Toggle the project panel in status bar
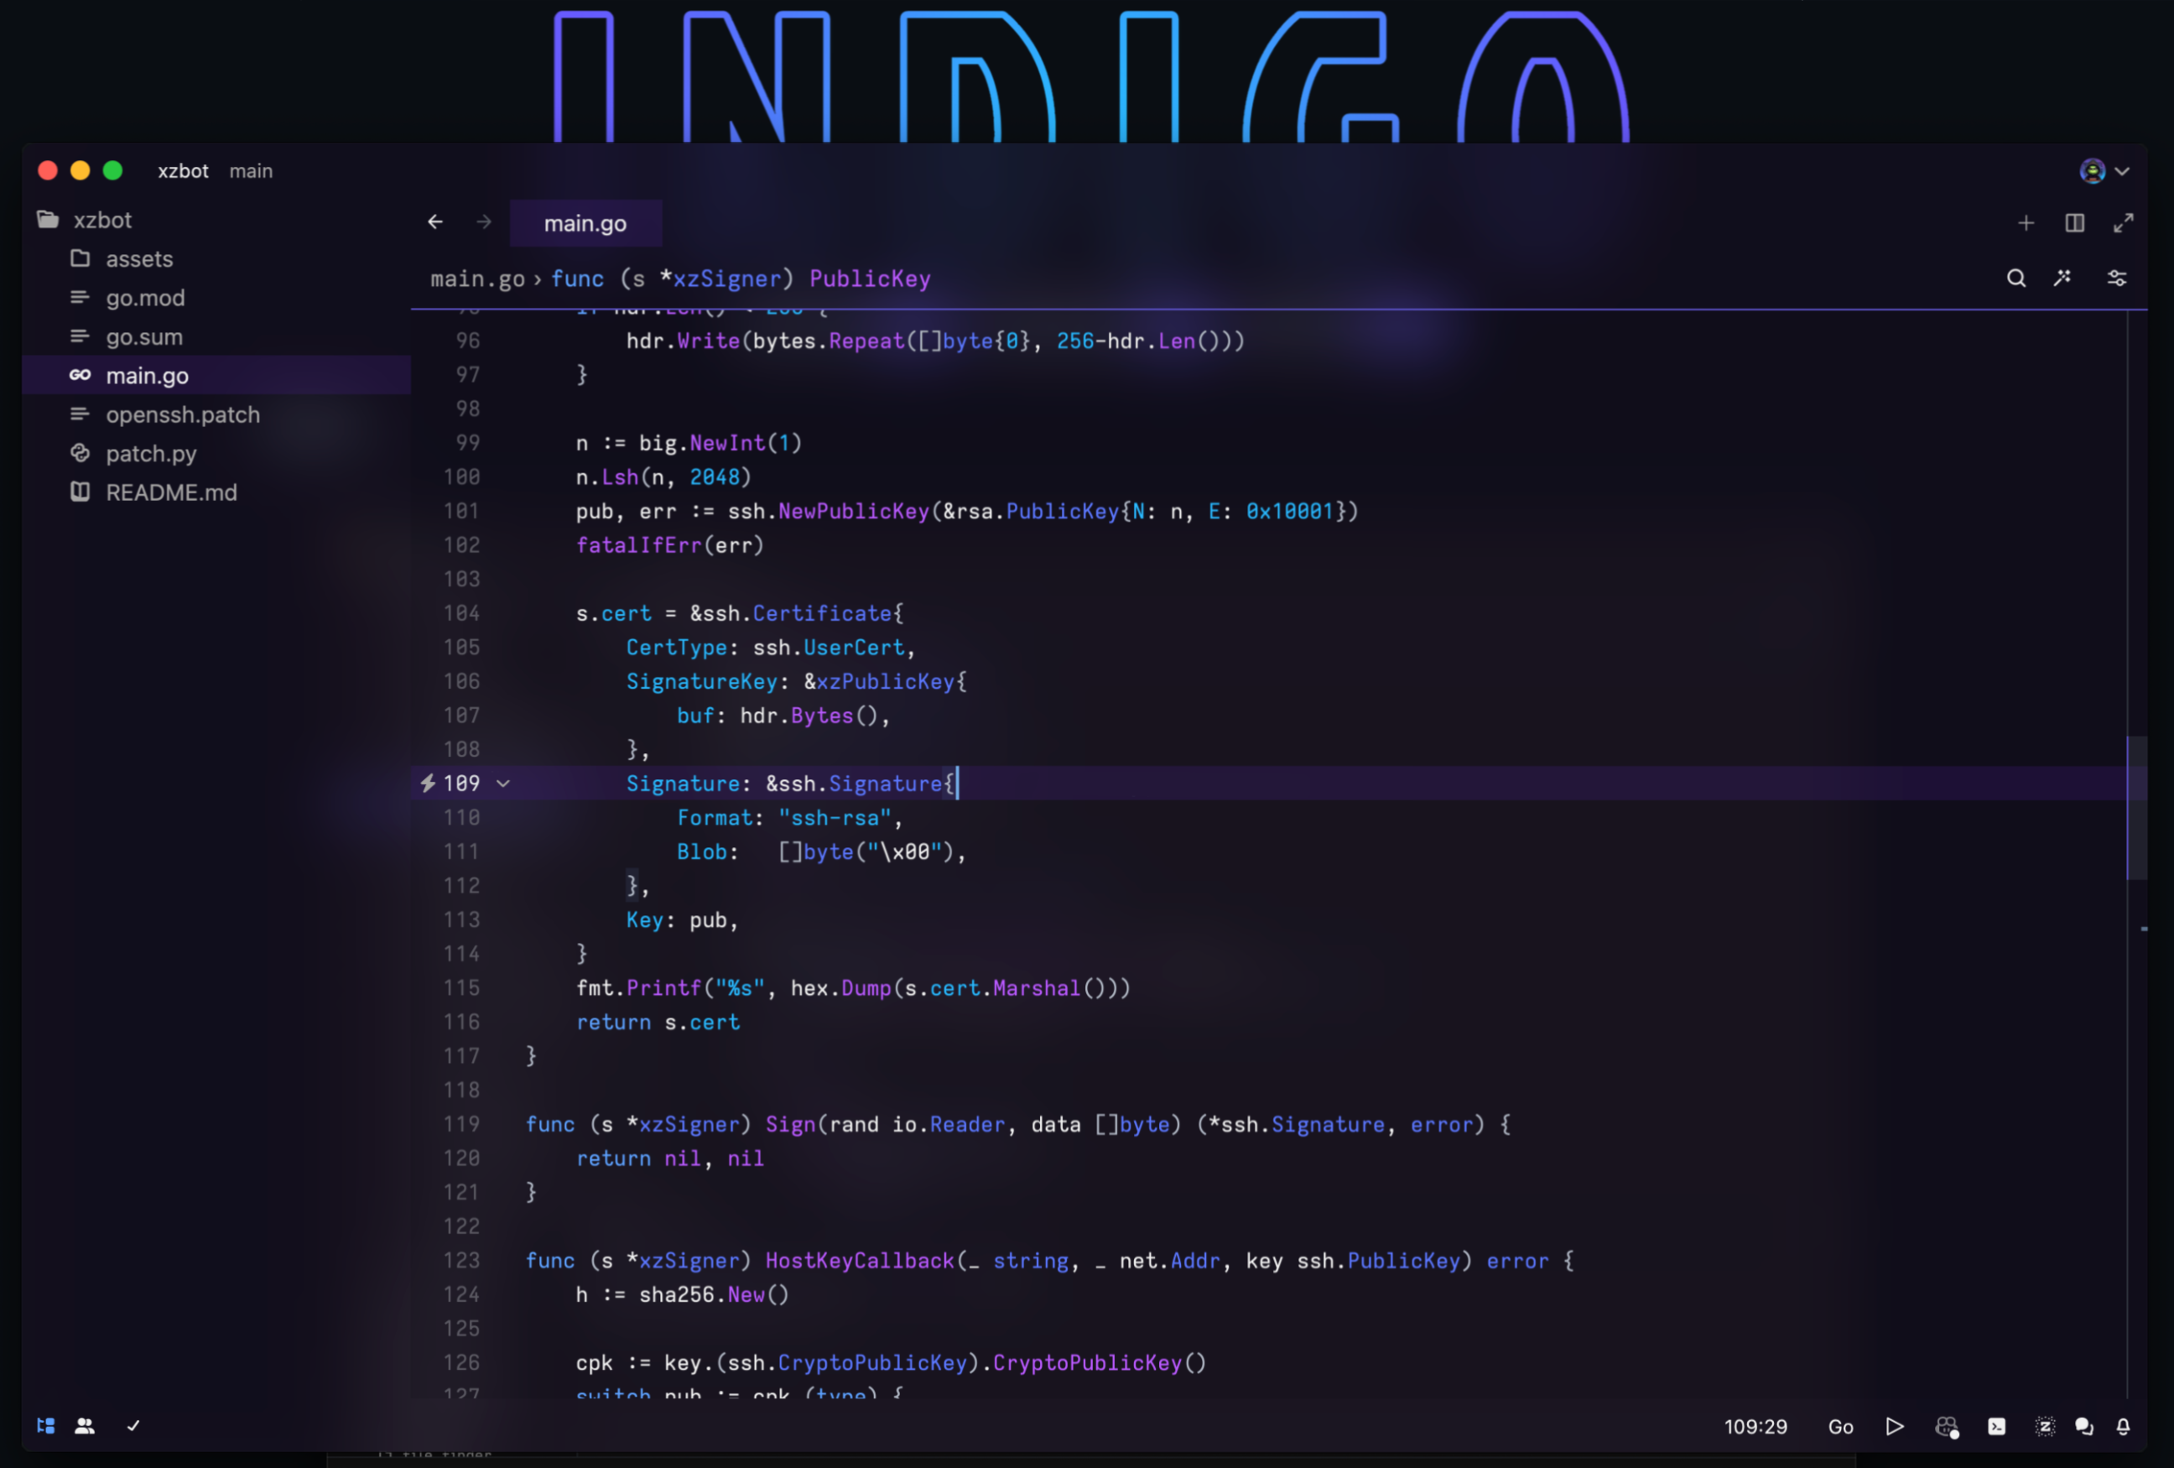Image resolution: width=2174 pixels, height=1468 pixels. (x=45, y=1425)
